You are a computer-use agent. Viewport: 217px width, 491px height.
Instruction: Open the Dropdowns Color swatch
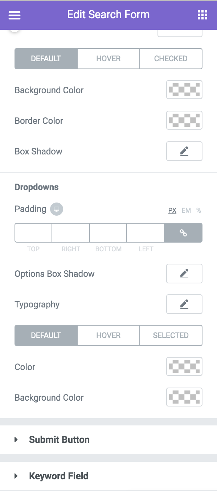[x=184, y=367]
